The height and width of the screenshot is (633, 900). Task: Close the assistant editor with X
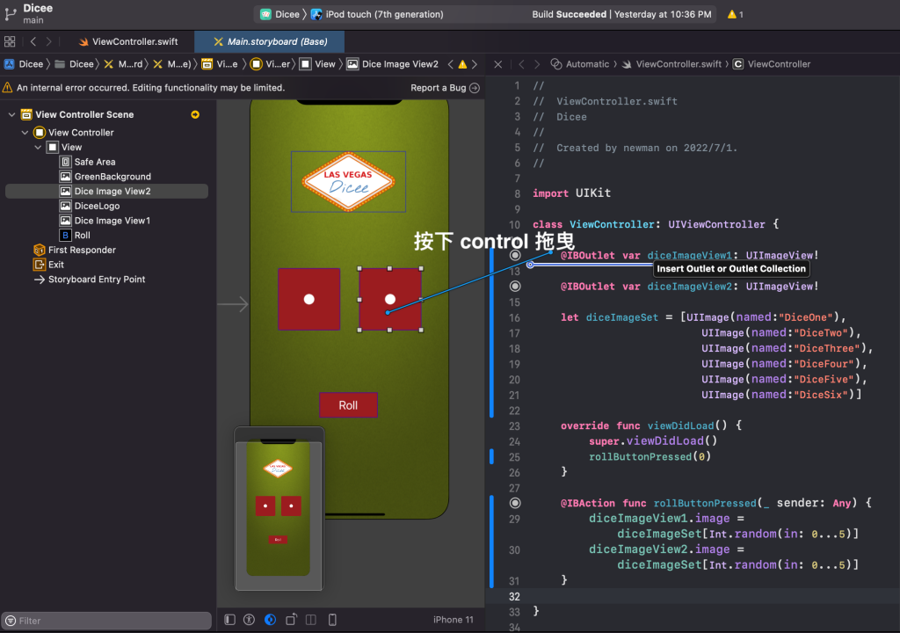pyautogui.click(x=497, y=64)
